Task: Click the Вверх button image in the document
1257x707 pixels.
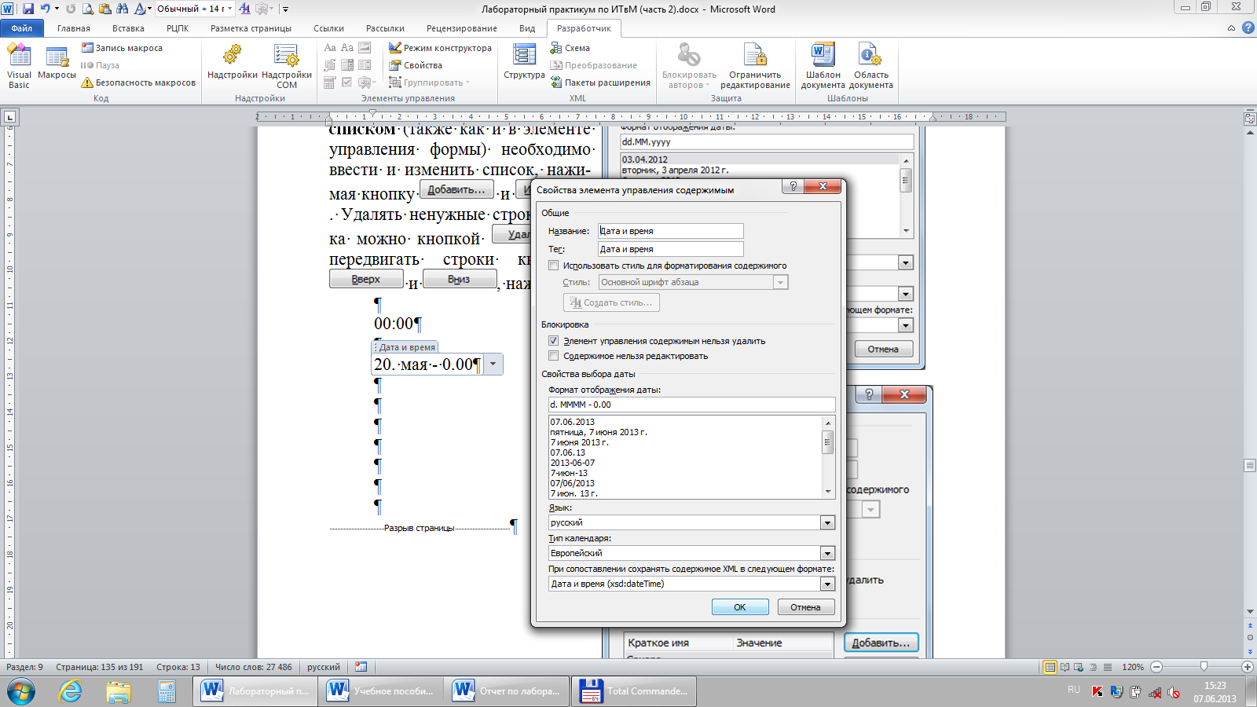Action: pos(366,279)
